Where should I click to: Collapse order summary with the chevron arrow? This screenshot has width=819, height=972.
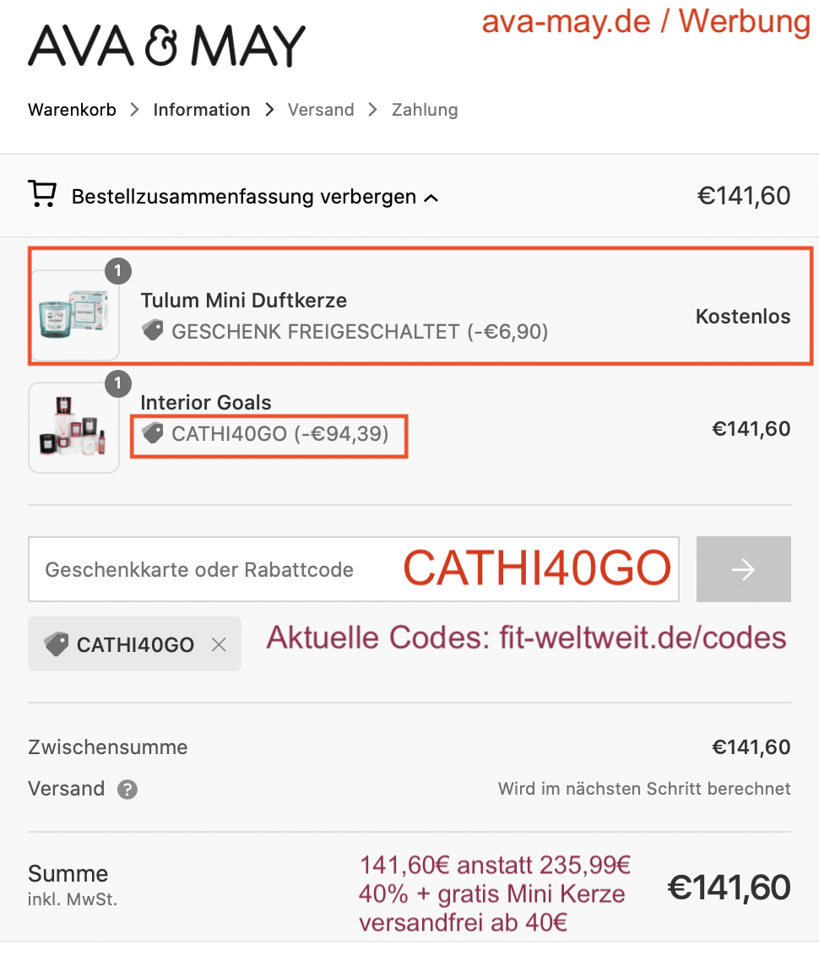click(431, 198)
